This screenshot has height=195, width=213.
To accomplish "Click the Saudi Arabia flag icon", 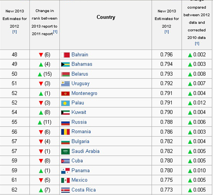I will 65,151.
